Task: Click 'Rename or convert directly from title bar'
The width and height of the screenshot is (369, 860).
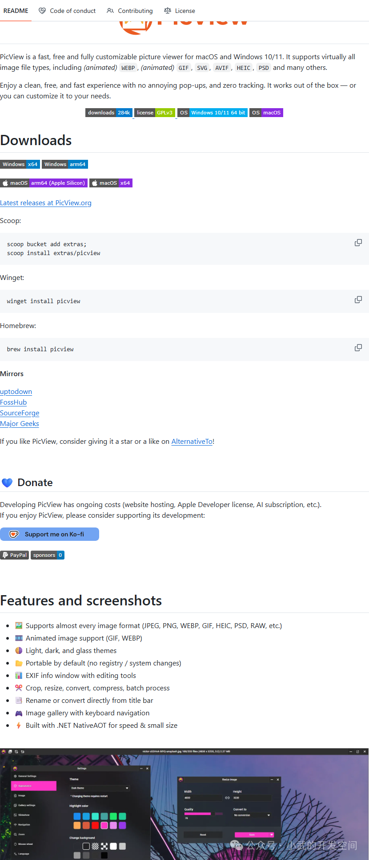Action: tap(89, 700)
